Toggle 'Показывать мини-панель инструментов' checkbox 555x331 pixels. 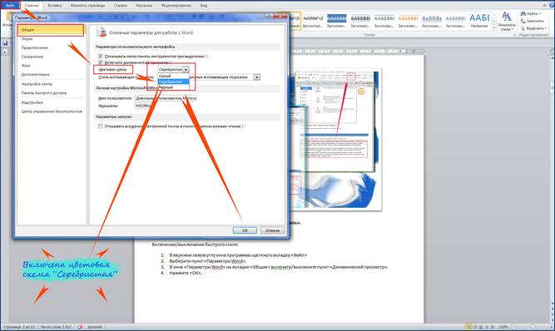(100, 56)
